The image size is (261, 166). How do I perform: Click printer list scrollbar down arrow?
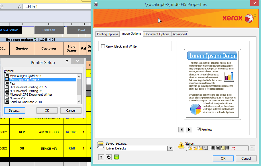[x=79, y=101]
